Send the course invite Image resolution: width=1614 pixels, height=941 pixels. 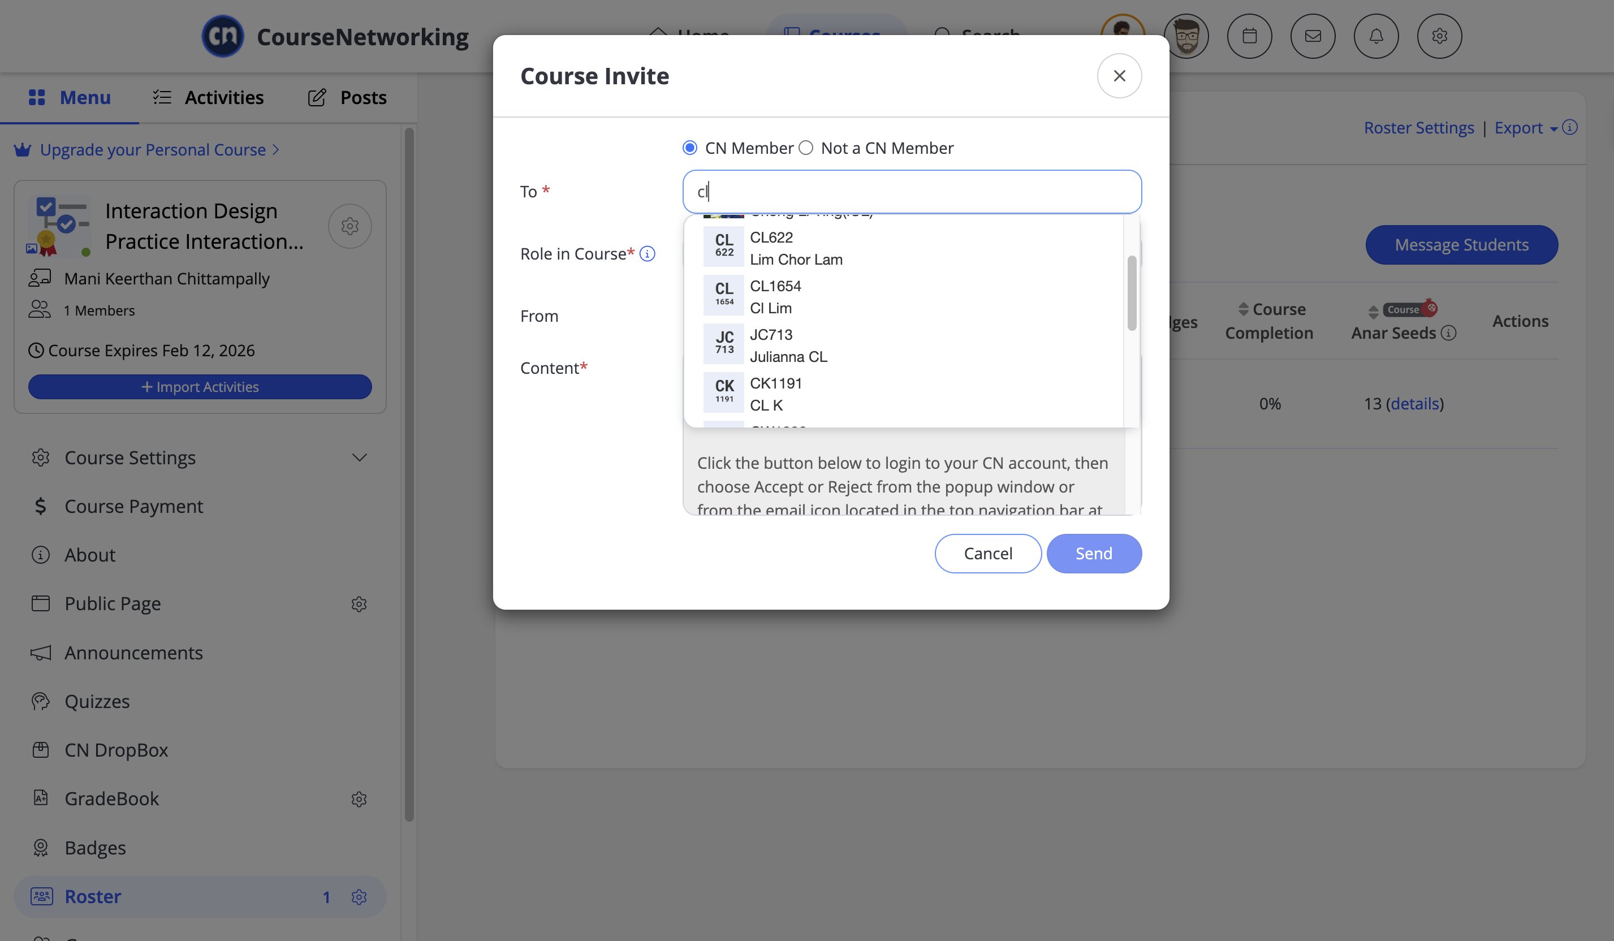[x=1094, y=554]
